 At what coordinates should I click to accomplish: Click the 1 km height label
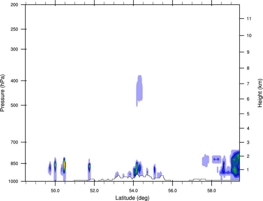(x=248, y=170)
